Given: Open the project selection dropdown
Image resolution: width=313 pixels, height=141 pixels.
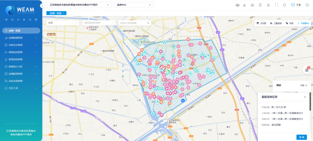Looking at the screenshot, I should [79, 5].
